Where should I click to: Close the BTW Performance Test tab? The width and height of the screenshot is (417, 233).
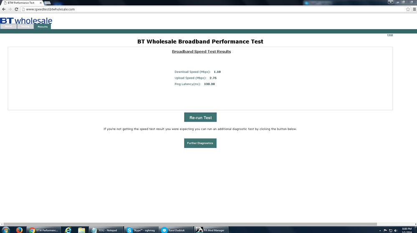click(40, 3)
